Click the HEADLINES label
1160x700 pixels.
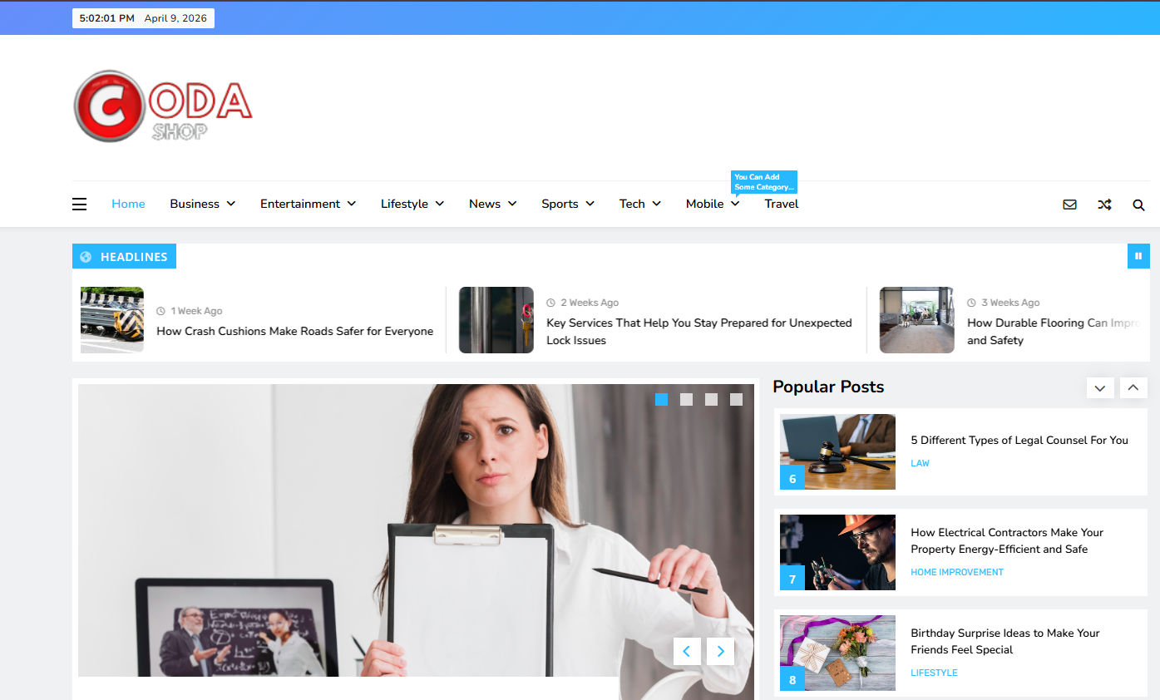(x=134, y=257)
